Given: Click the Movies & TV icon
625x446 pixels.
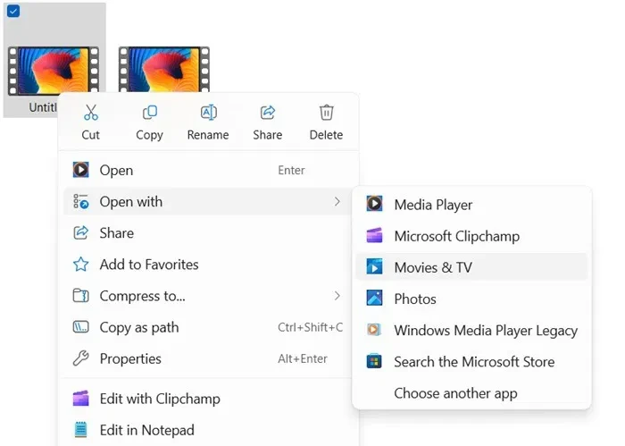Looking at the screenshot, I should click(374, 267).
